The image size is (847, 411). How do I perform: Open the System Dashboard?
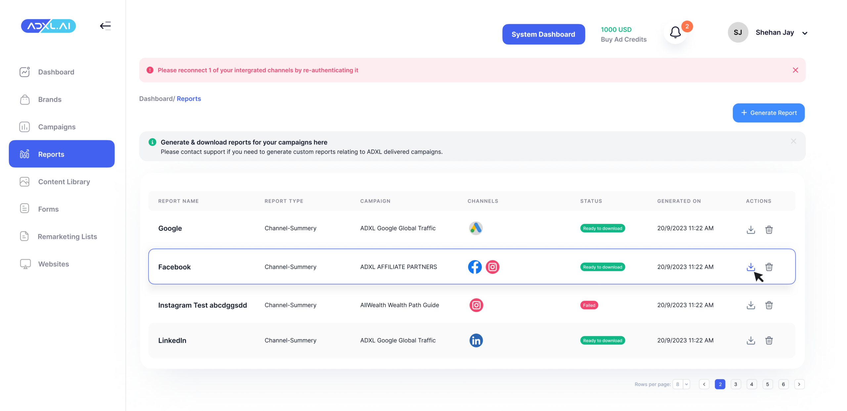click(x=543, y=34)
